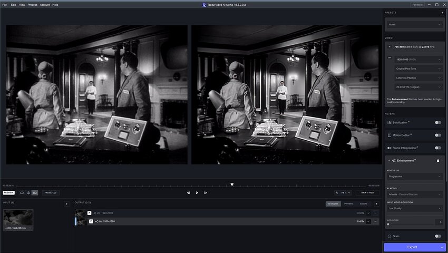Click the PREVIEW button
The width and height of the screenshot is (448, 253).
(8, 193)
